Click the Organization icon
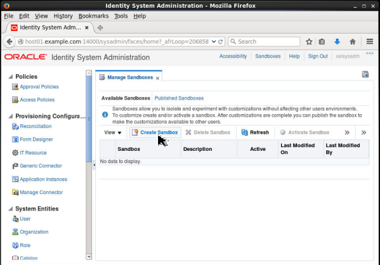Screen dimensions: 380x265 tap(15, 232)
